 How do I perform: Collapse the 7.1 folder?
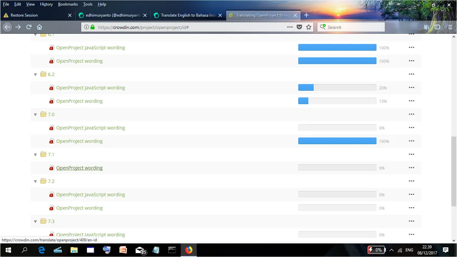[35, 155]
